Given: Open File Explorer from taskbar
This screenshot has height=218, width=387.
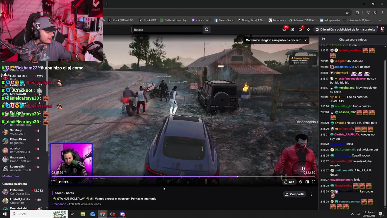Looking at the screenshot, I should pos(83,214).
